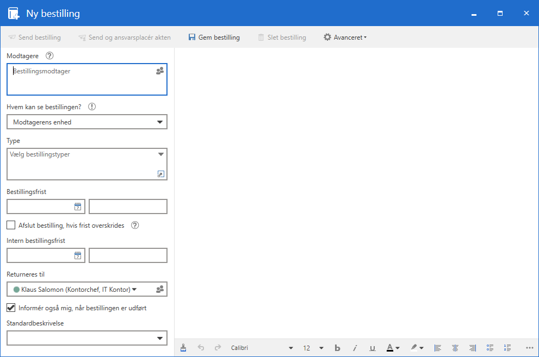The height and width of the screenshot is (357, 539).
Task: Click Gem bestilling to save
Action: tap(214, 37)
